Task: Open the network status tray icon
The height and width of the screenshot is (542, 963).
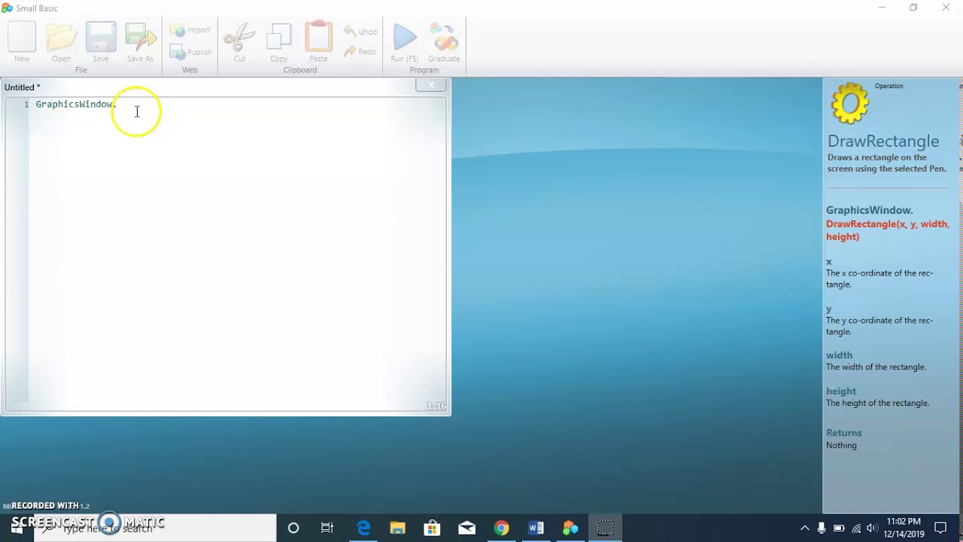Action: [x=855, y=528]
